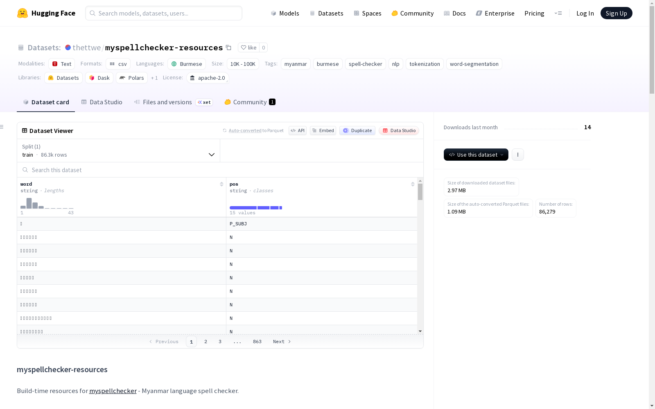Click the like count showing 0
The height and width of the screenshot is (409, 655).
[x=264, y=47]
